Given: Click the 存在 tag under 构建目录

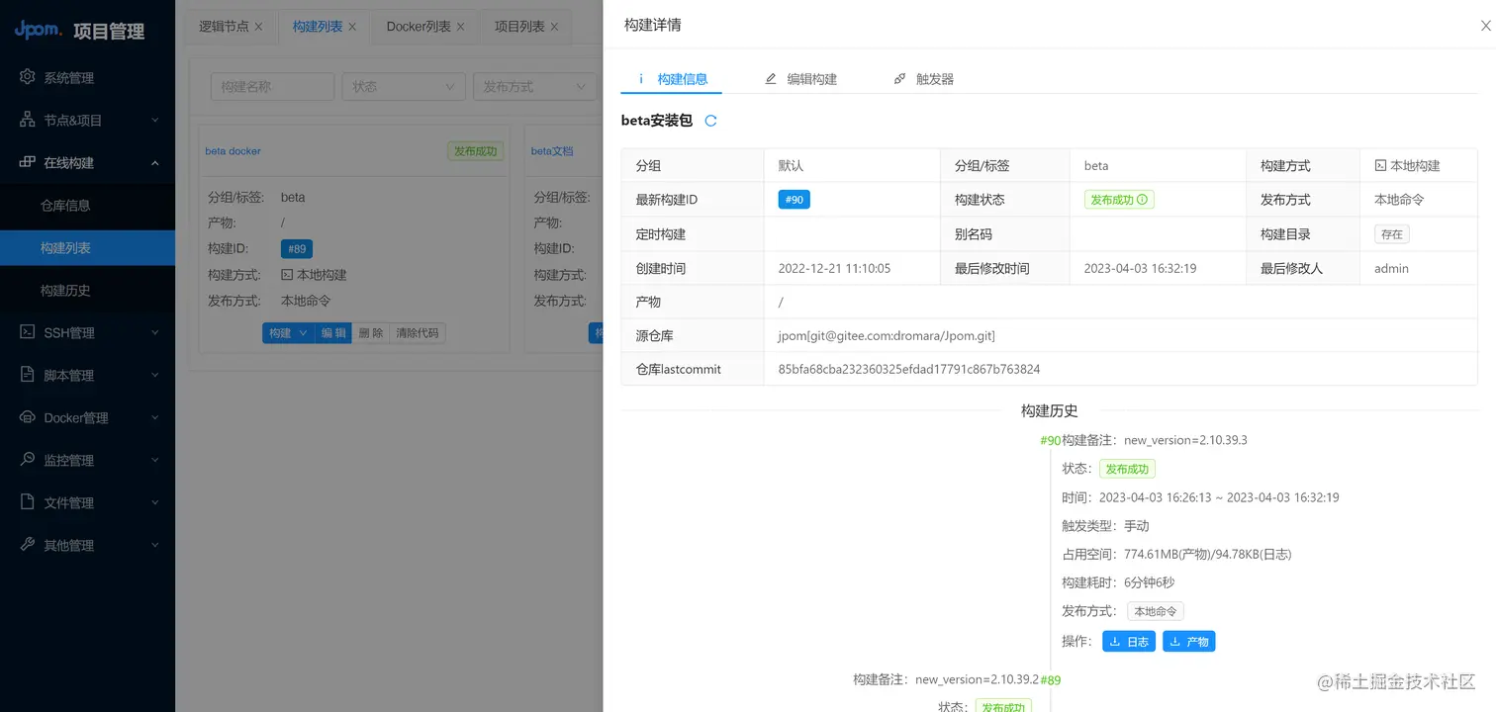Looking at the screenshot, I should click(1391, 233).
